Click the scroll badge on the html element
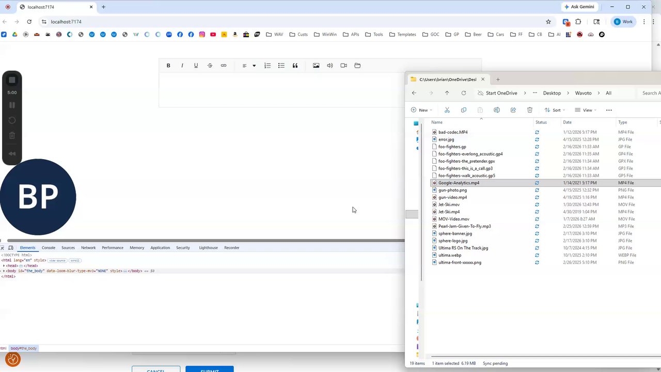Image resolution: width=661 pixels, height=372 pixels. click(x=75, y=260)
